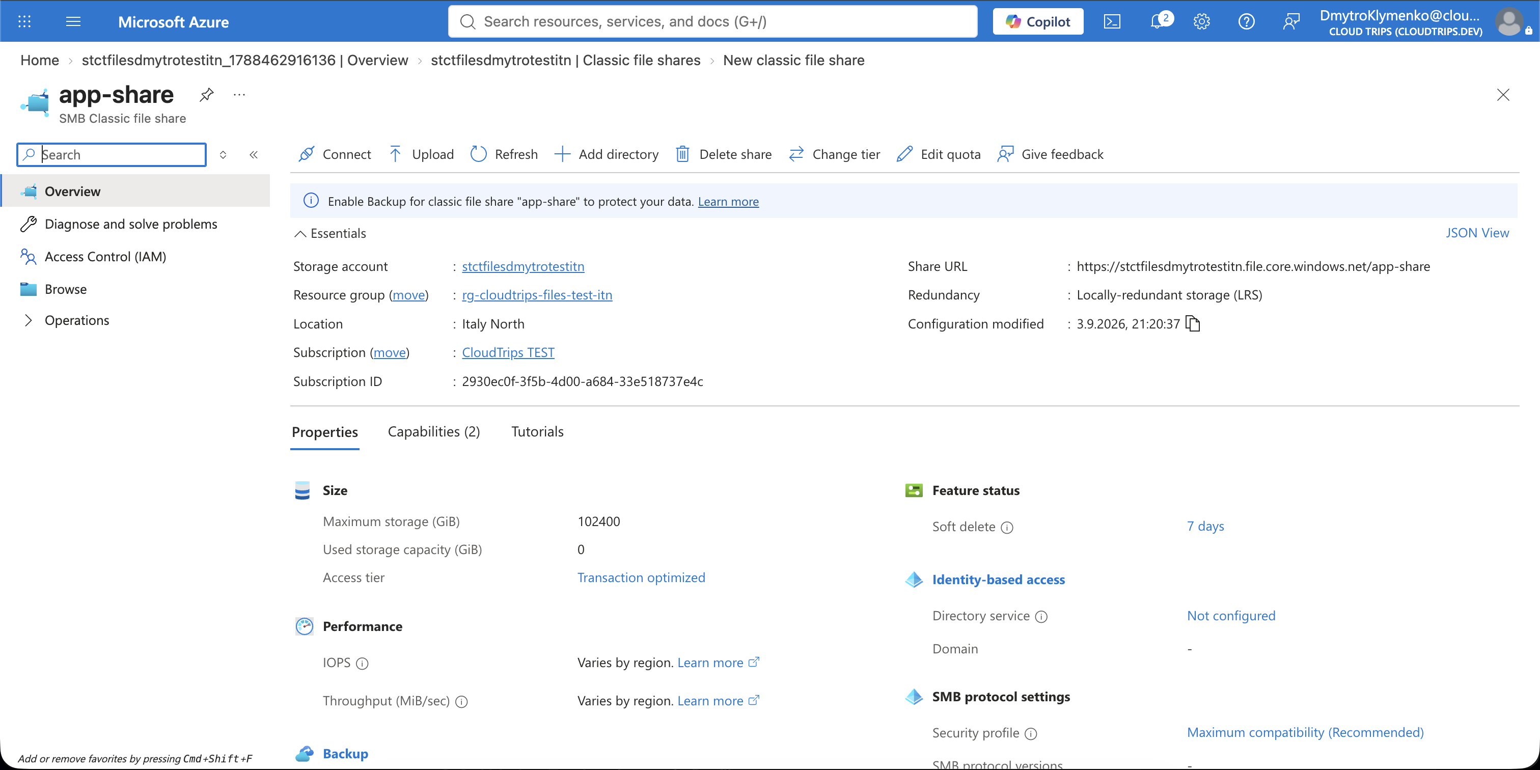1540x770 pixels.
Task: Open the Azure app launcher grid
Action: (24, 21)
